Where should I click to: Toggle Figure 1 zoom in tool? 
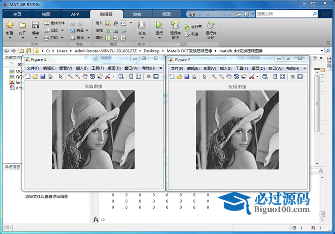pos(70,76)
